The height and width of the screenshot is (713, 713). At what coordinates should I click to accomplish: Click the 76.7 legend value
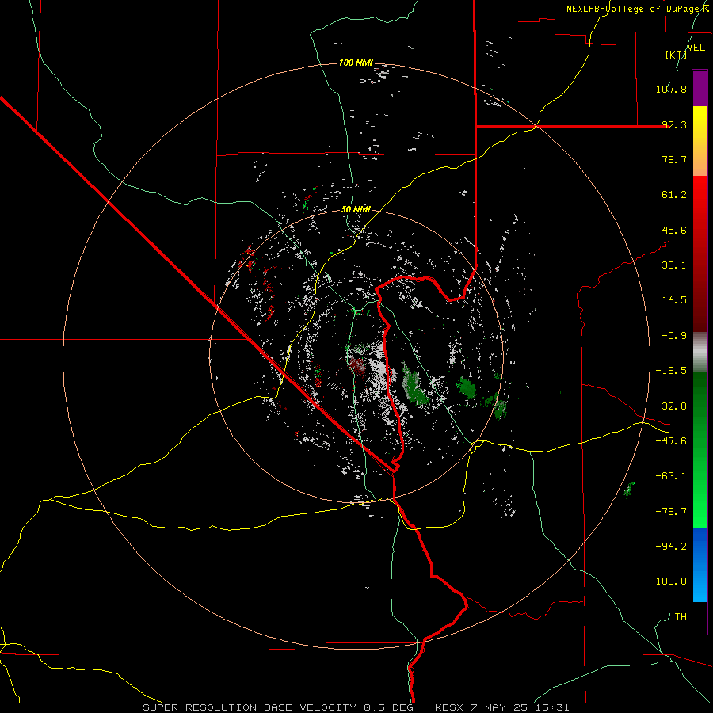(674, 159)
